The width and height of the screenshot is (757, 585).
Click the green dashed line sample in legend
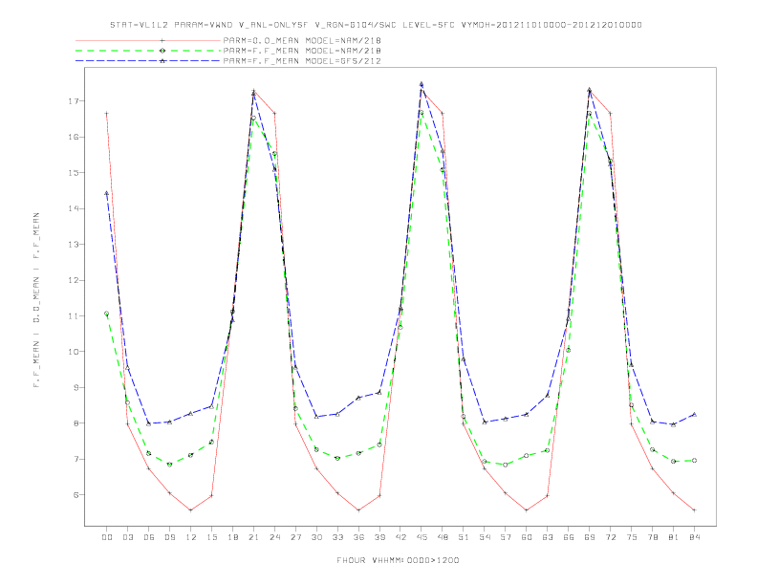pos(148,51)
